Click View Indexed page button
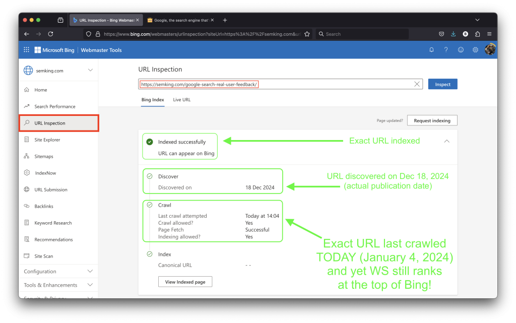516x323 pixels. [185, 282]
